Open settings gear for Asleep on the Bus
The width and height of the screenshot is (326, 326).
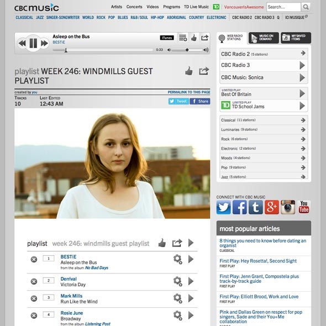(178, 259)
